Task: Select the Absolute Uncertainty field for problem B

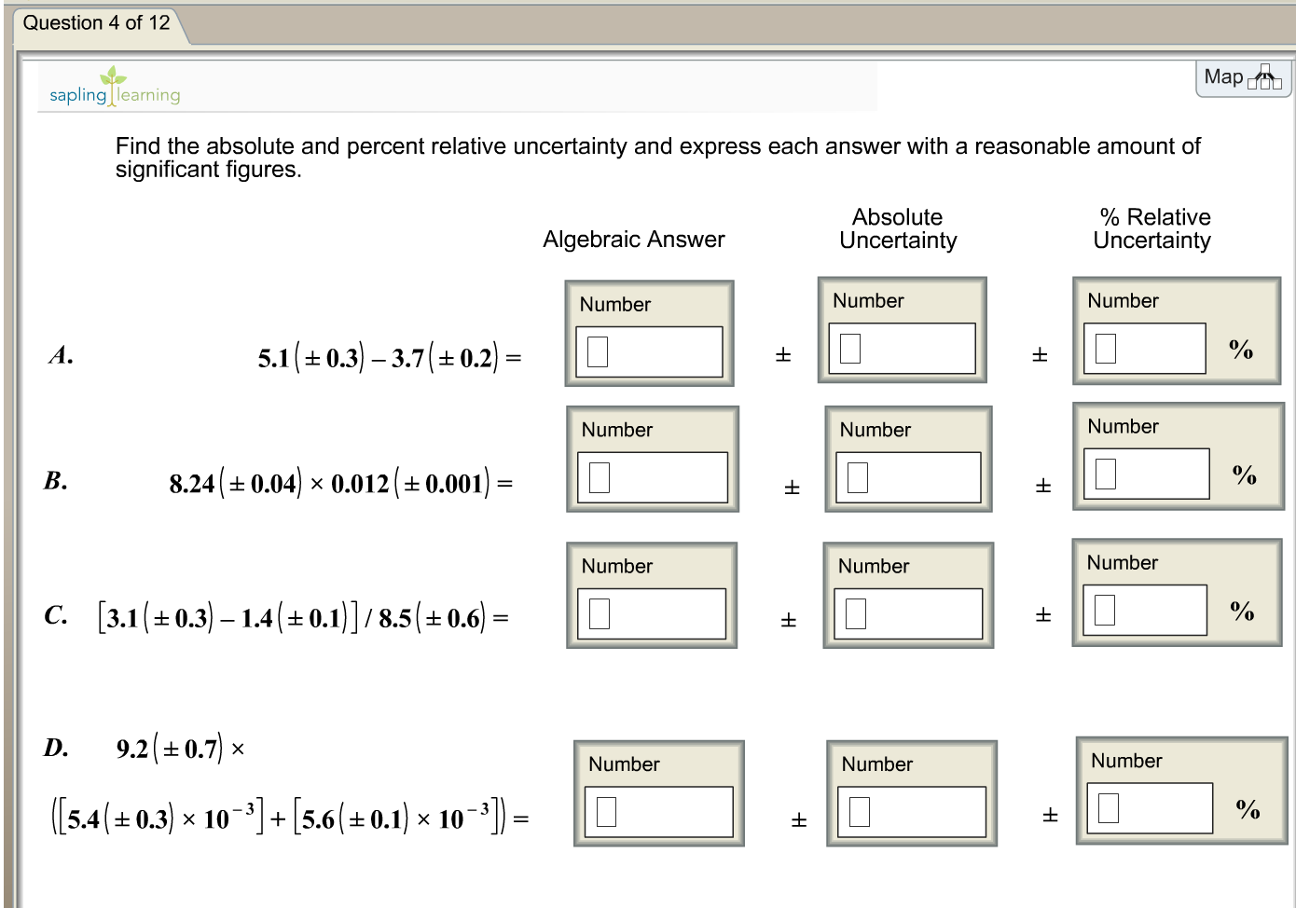Action: pos(909,475)
